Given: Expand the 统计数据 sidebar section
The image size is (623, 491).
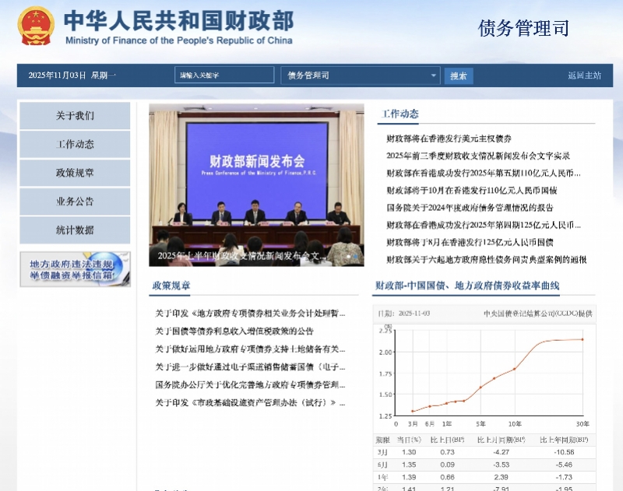Looking at the screenshot, I should point(75,231).
